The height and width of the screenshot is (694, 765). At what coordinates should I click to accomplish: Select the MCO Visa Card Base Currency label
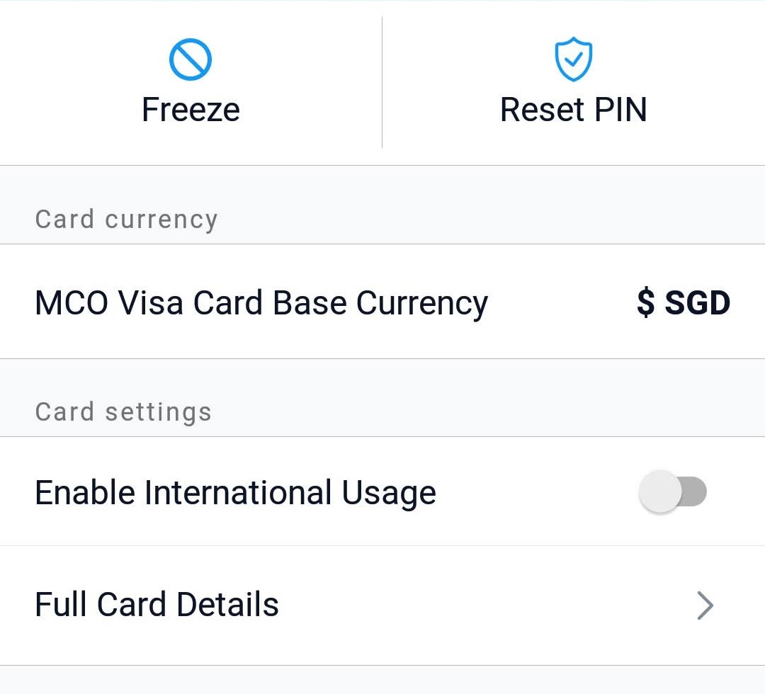[261, 303]
